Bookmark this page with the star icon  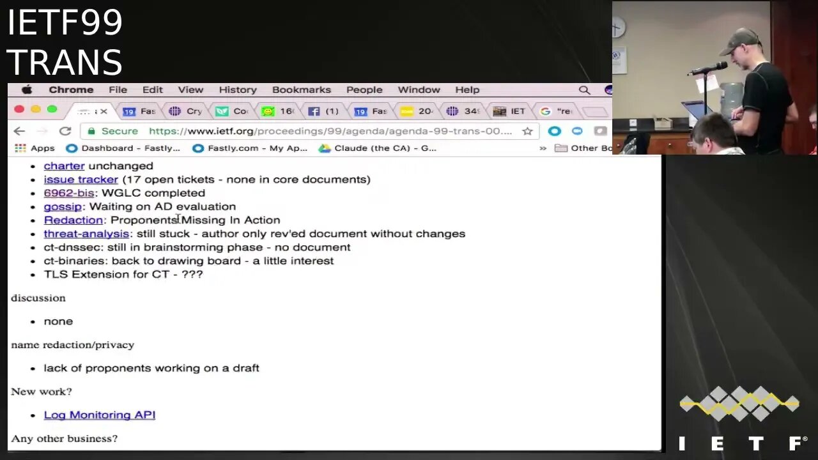click(x=527, y=131)
